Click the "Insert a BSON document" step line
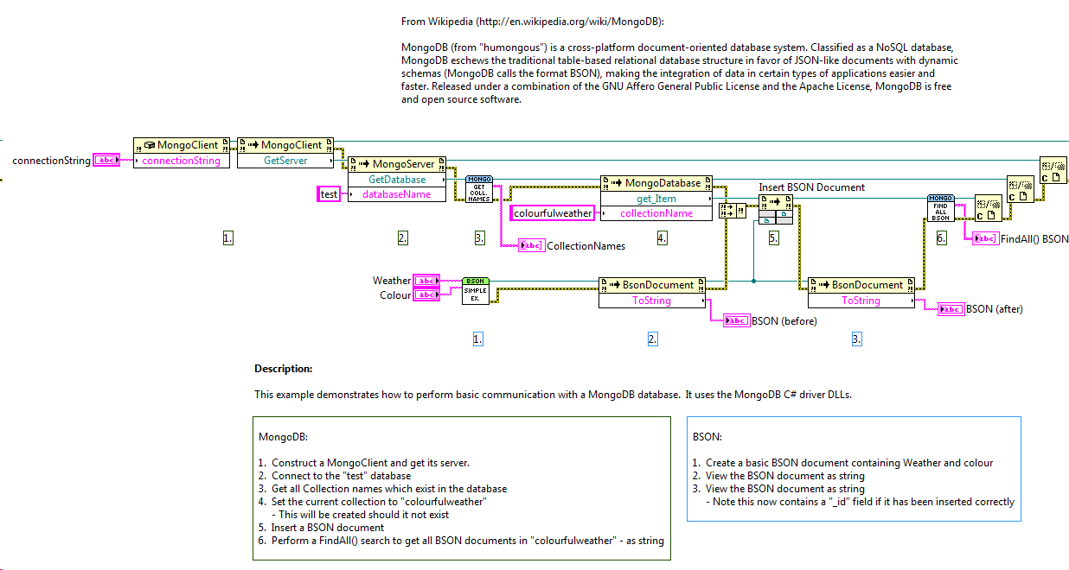1069x570 pixels. point(321,528)
